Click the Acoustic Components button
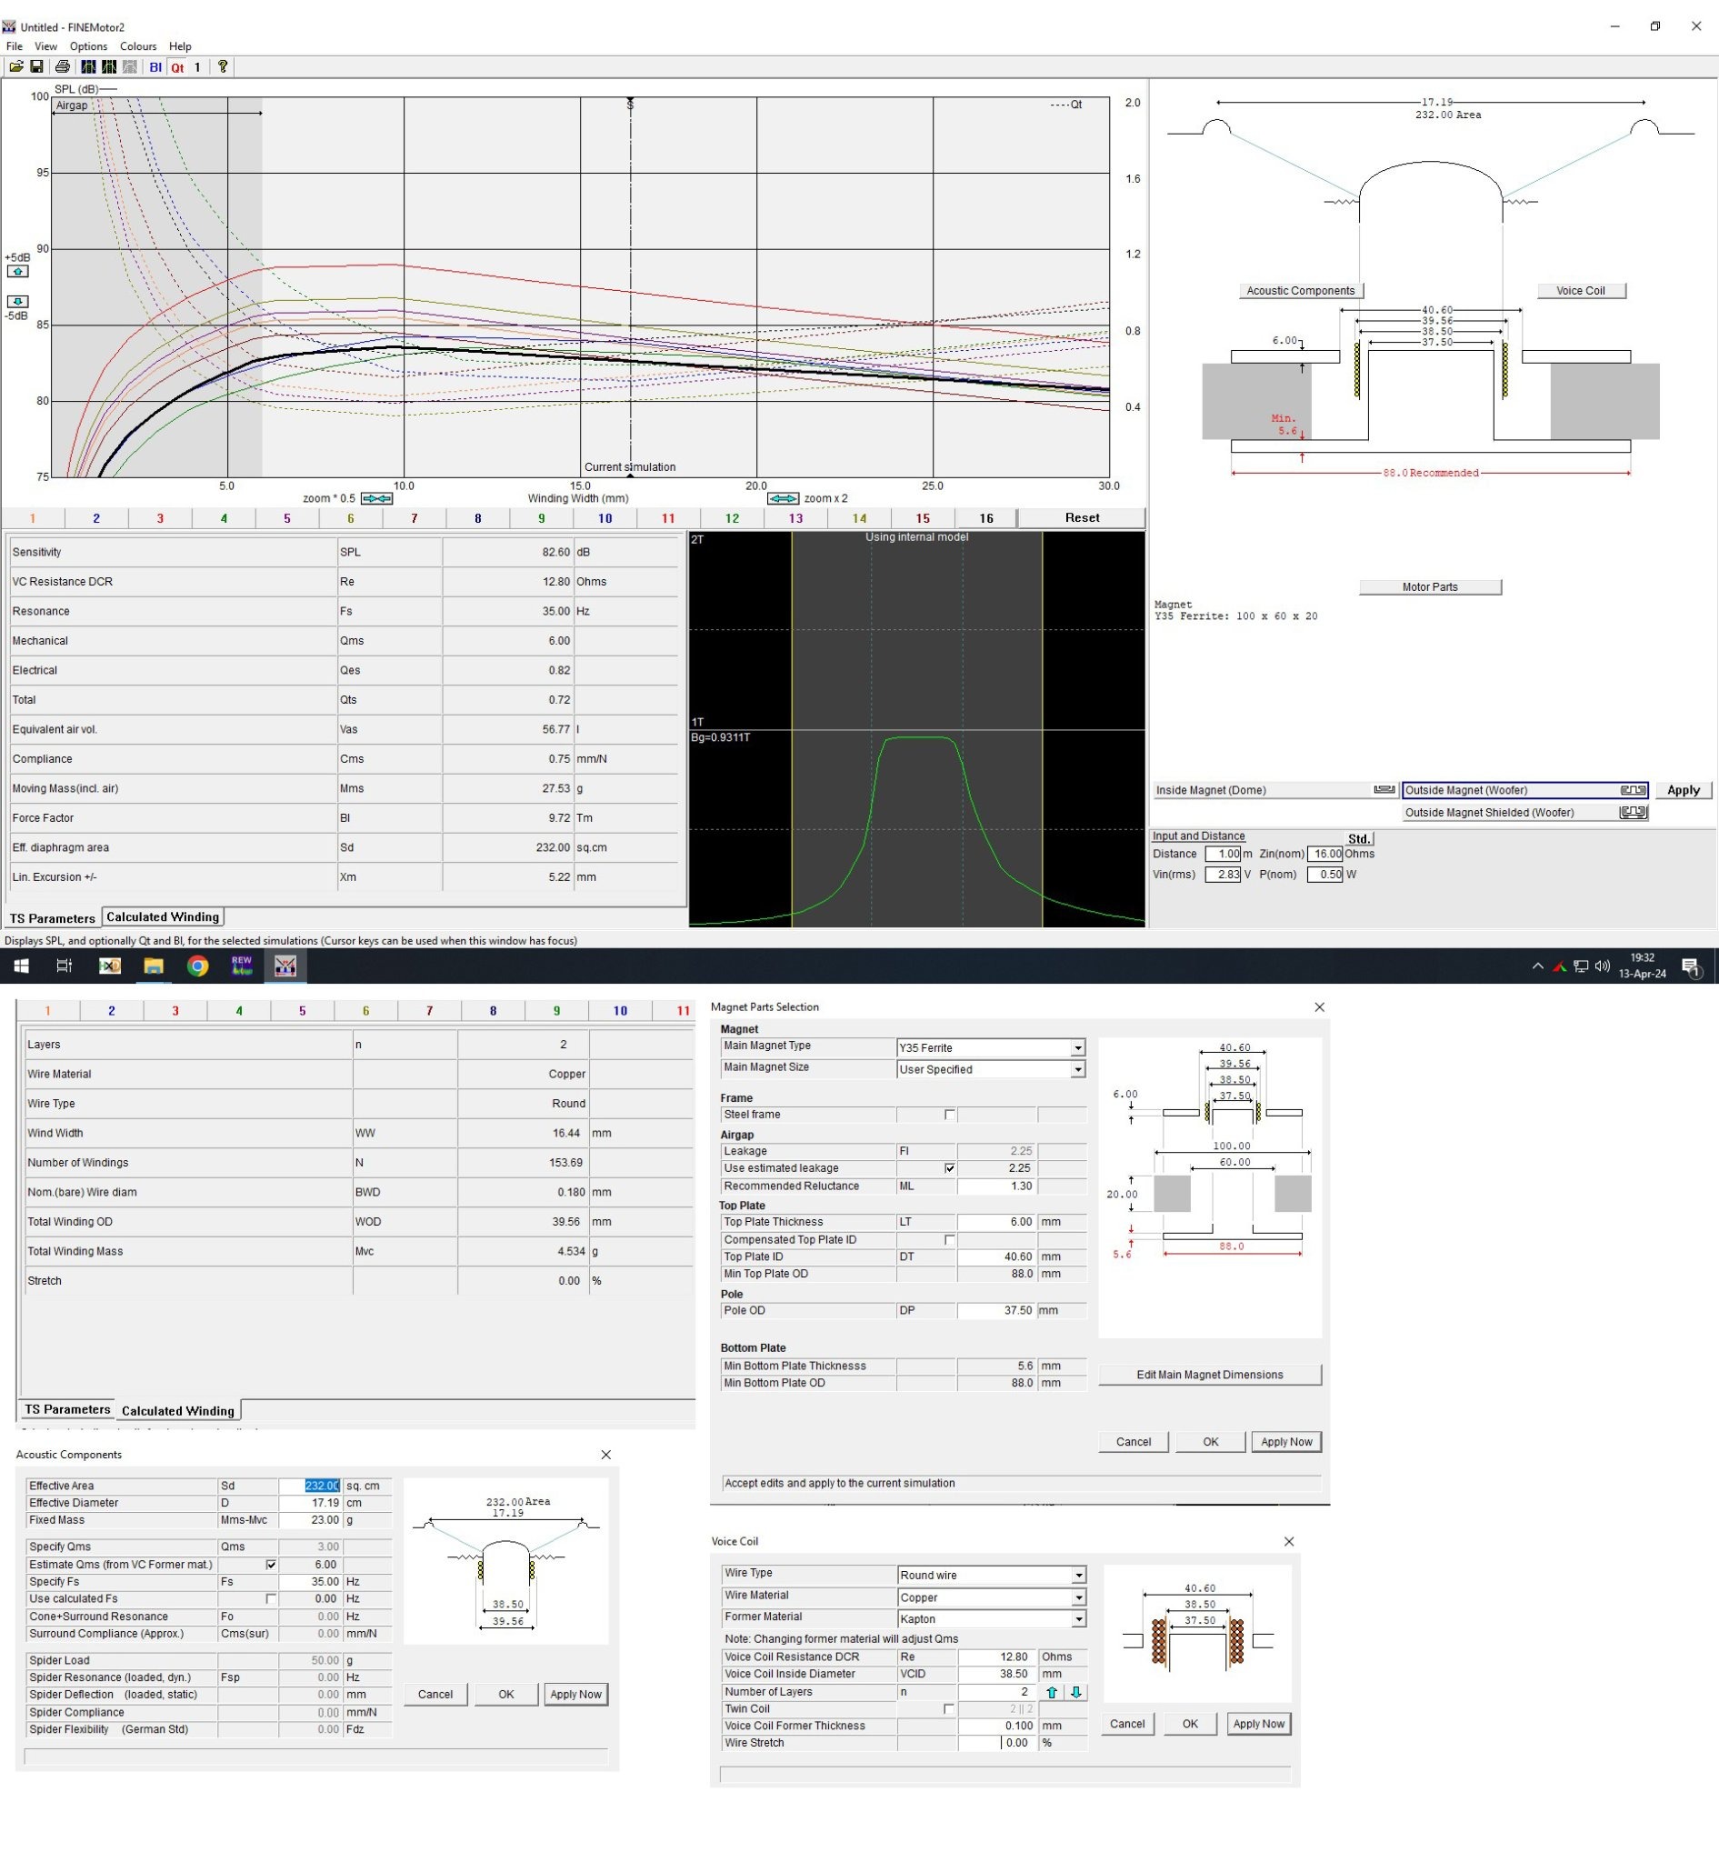This screenshot has width=1719, height=1862. pos(1301,291)
